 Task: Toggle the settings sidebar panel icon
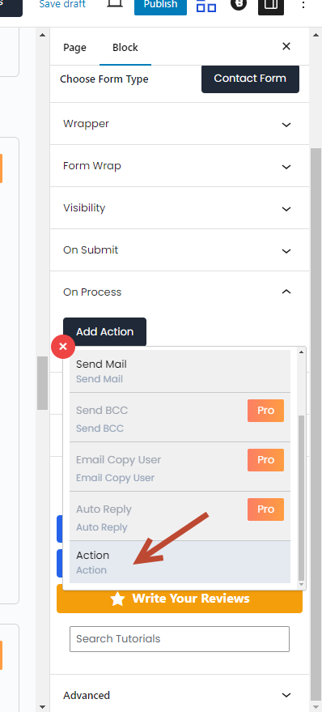coord(271,6)
